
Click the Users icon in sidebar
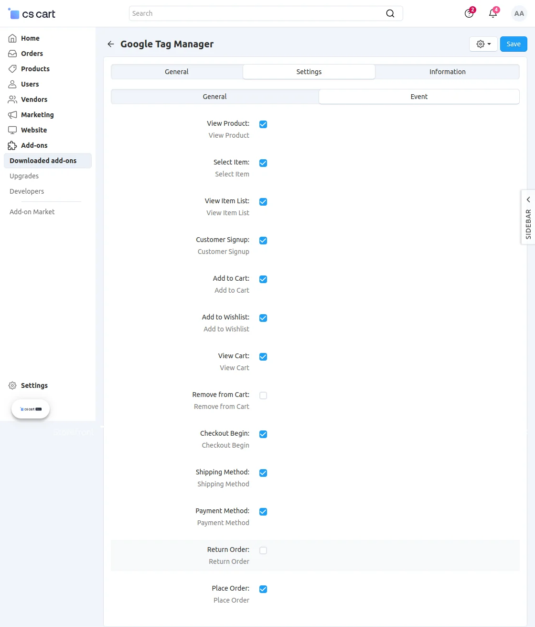[12, 84]
